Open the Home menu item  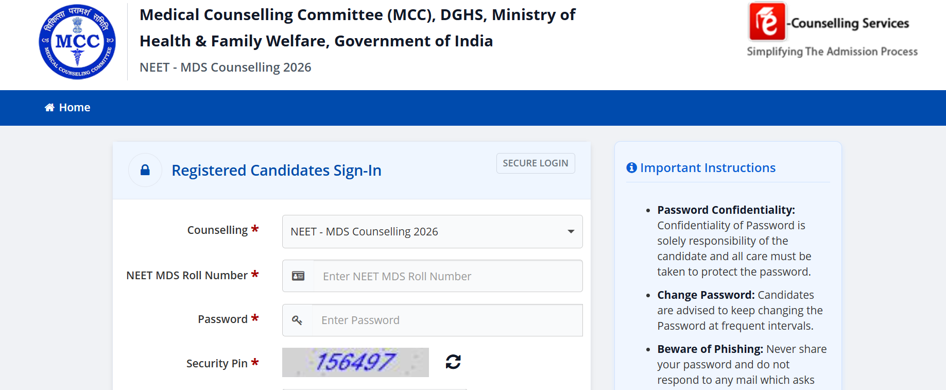point(67,107)
